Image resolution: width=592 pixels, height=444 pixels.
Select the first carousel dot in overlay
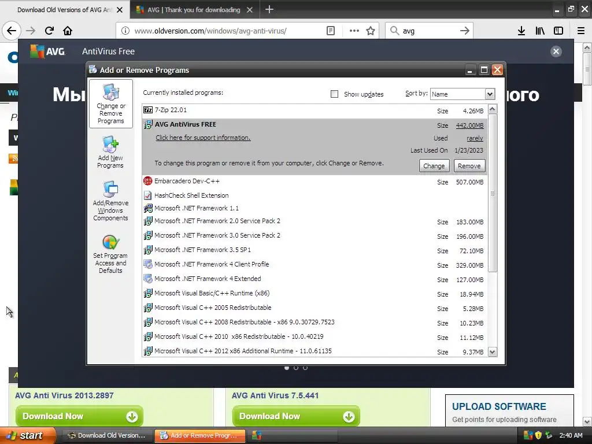pos(287,368)
